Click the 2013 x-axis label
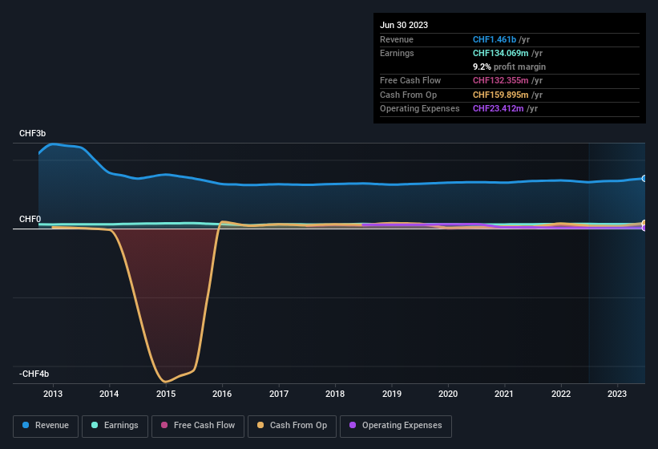 pyautogui.click(x=53, y=394)
